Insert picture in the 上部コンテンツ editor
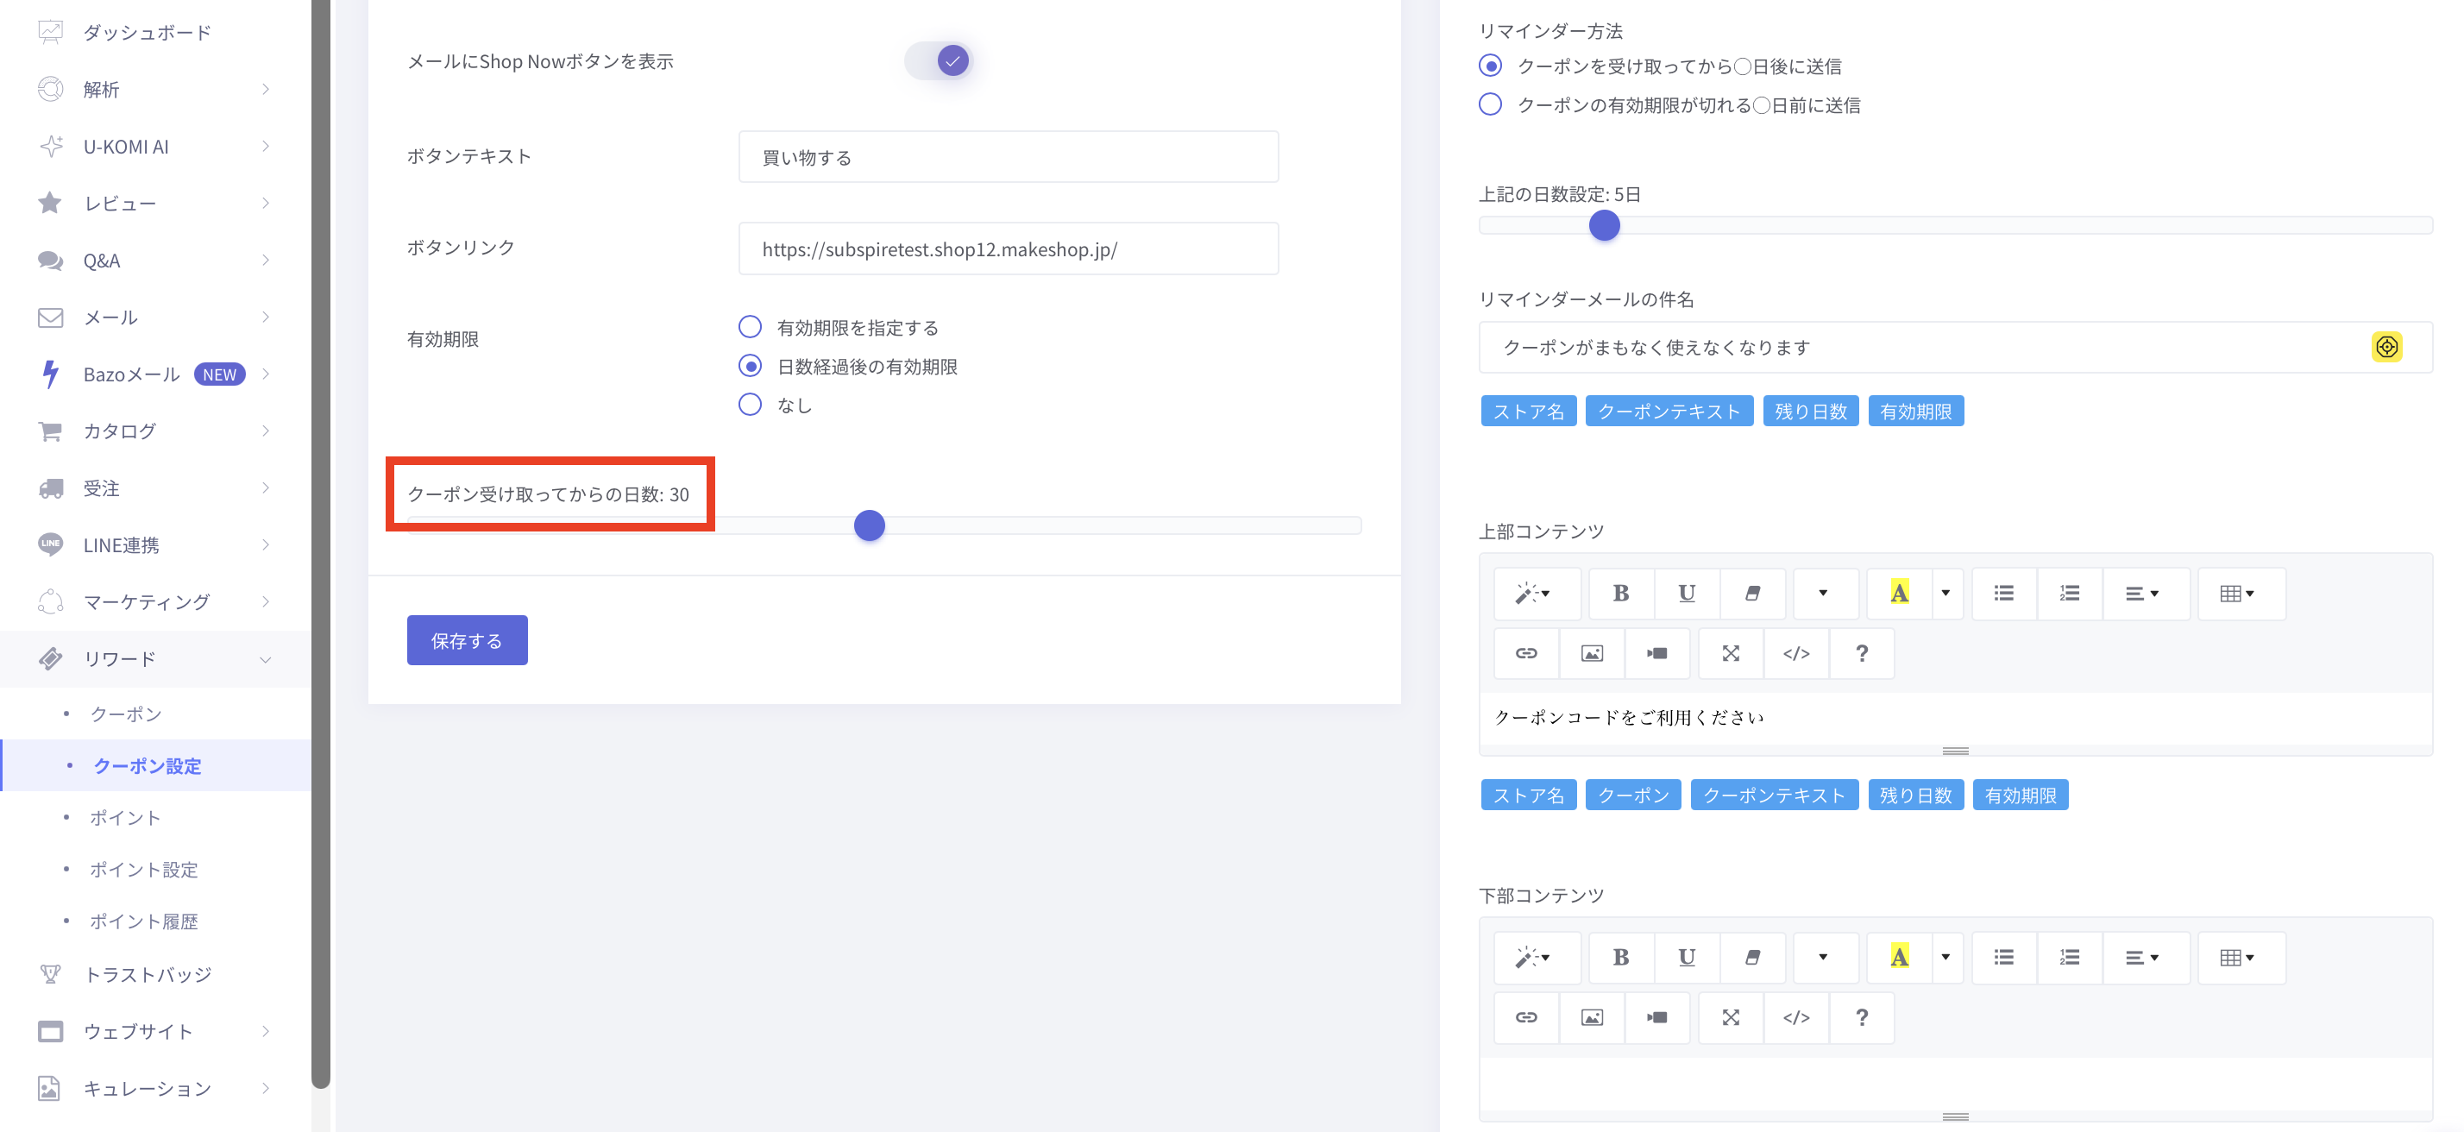2464x1132 pixels. 1592,653
